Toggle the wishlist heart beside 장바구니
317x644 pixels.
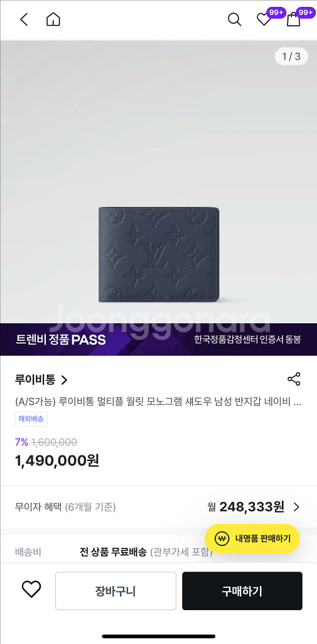31,589
